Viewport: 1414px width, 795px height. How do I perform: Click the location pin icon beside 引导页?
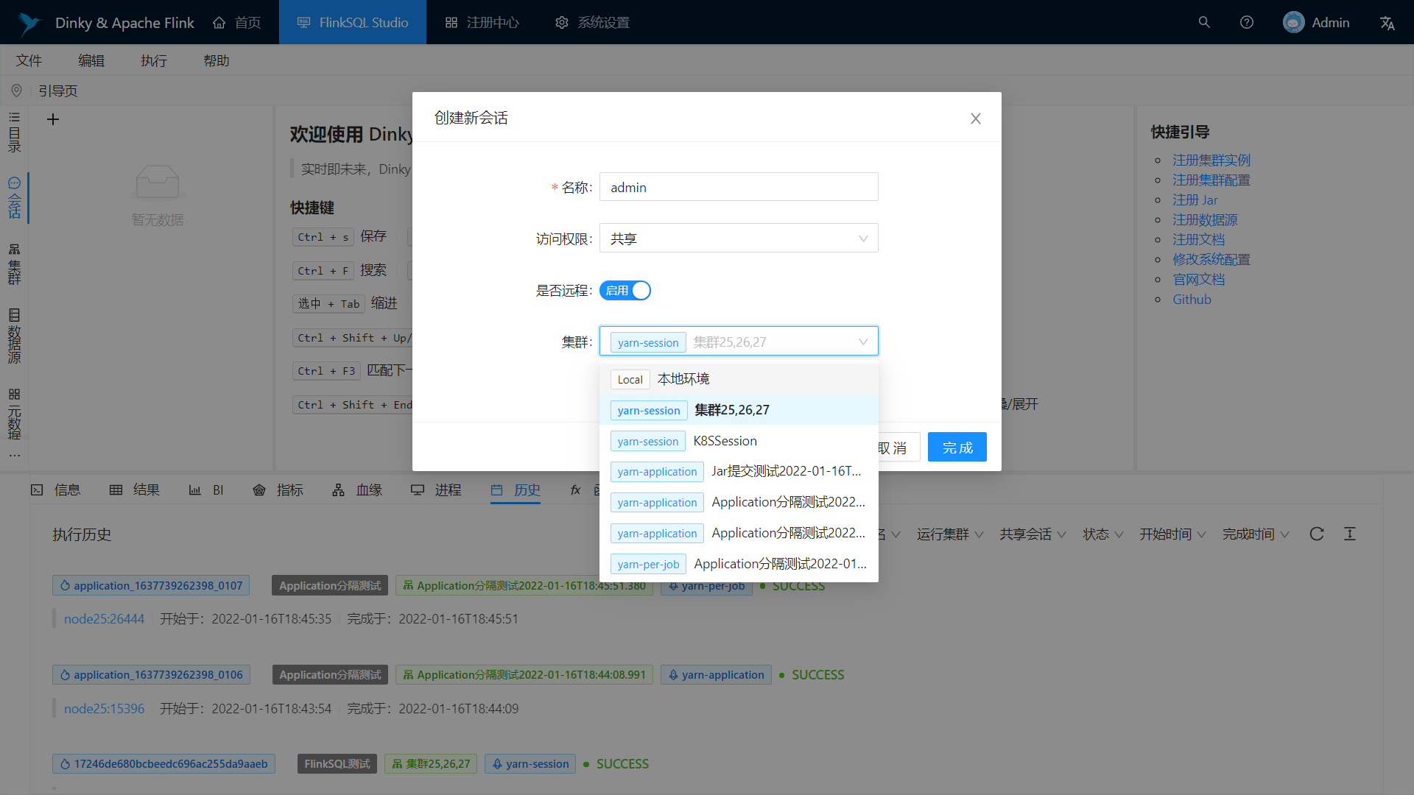point(16,91)
